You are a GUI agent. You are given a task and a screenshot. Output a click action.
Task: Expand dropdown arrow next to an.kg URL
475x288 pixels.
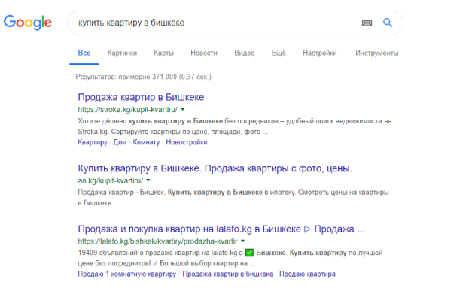click(x=148, y=180)
